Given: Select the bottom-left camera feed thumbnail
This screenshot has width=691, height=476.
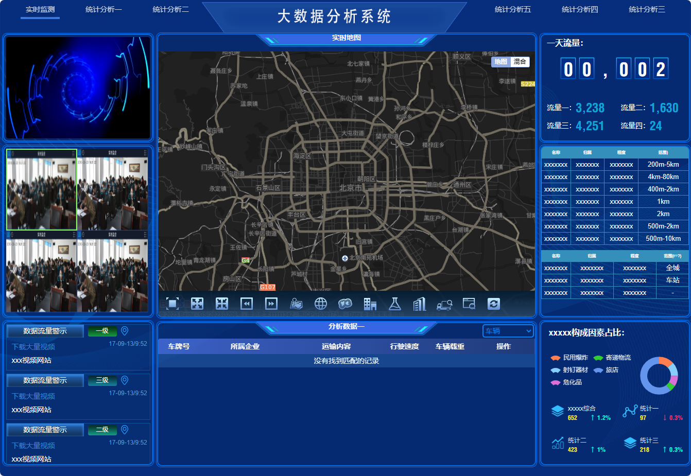Looking at the screenshot, I should point(42,271).
